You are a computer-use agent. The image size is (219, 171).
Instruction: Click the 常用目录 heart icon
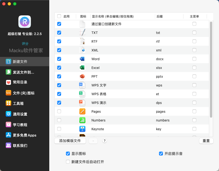click(8, 82)
